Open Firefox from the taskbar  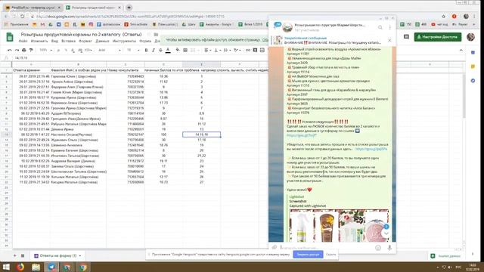20,267
